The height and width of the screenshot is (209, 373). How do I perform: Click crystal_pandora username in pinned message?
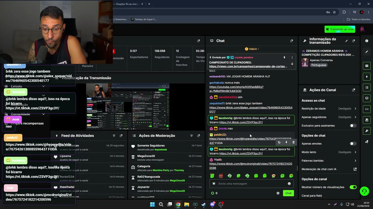tap(244, 57)
